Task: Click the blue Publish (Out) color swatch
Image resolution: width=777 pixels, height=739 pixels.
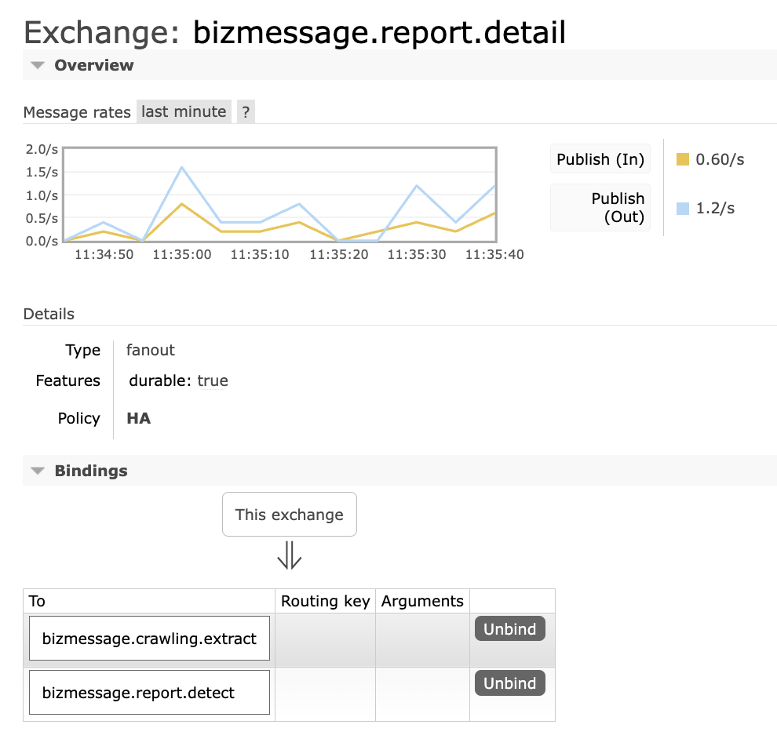Action: click(682, 209)
